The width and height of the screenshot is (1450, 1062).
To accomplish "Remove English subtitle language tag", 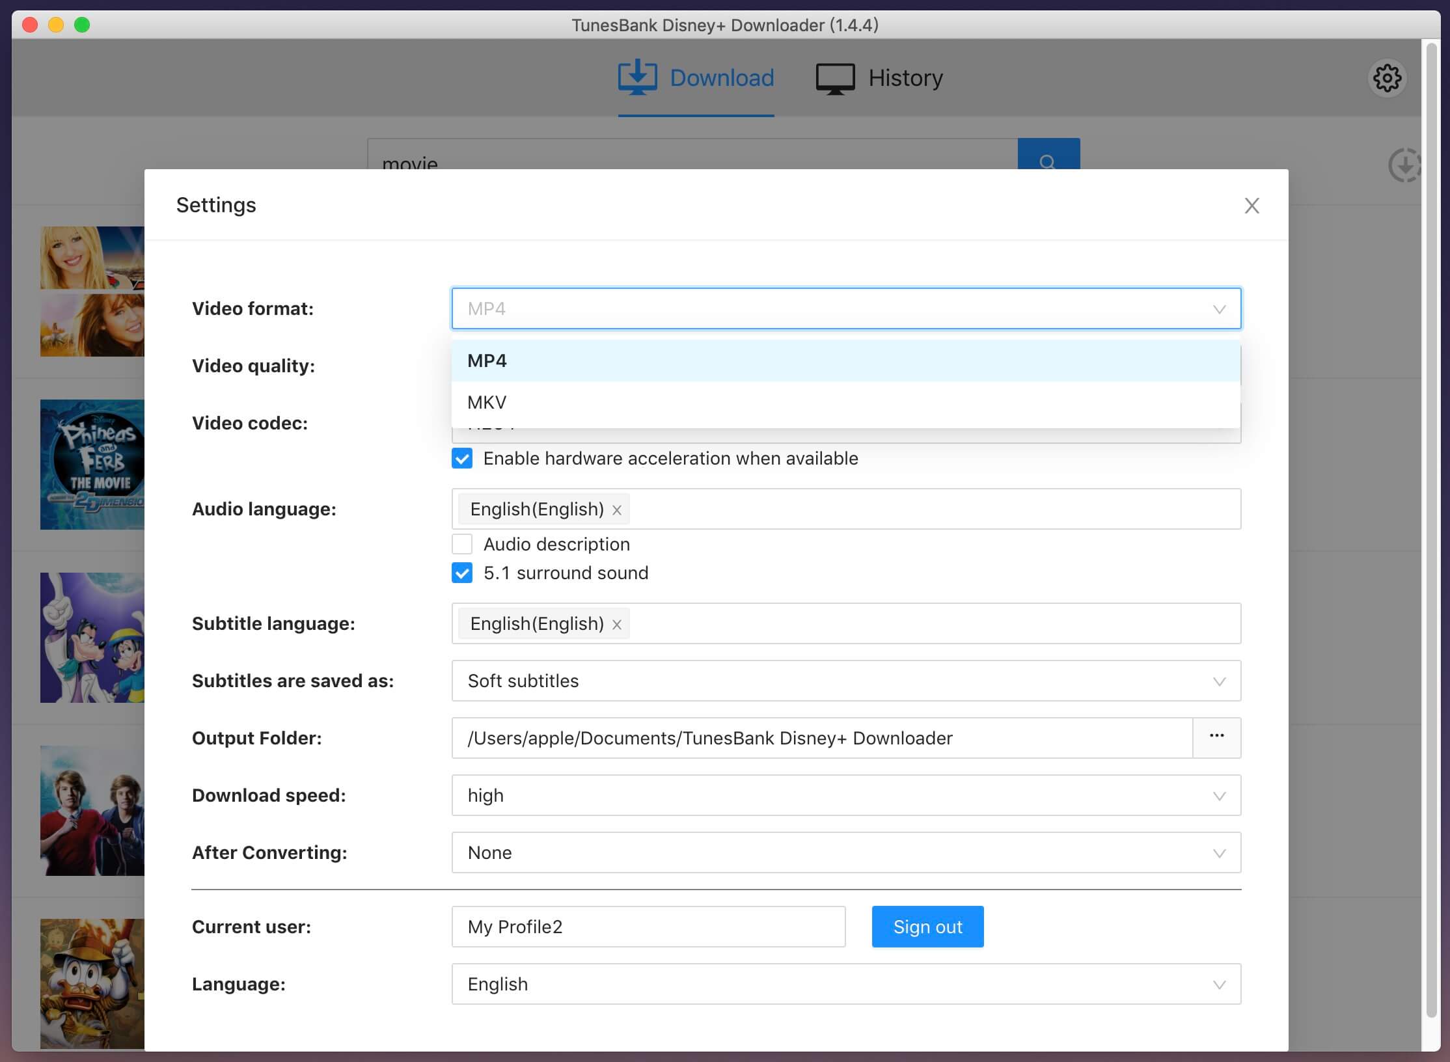I will click(616, 624).
